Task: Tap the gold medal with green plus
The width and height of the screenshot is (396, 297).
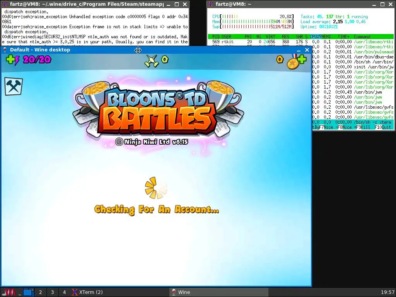Action: [x=296, y=61]
